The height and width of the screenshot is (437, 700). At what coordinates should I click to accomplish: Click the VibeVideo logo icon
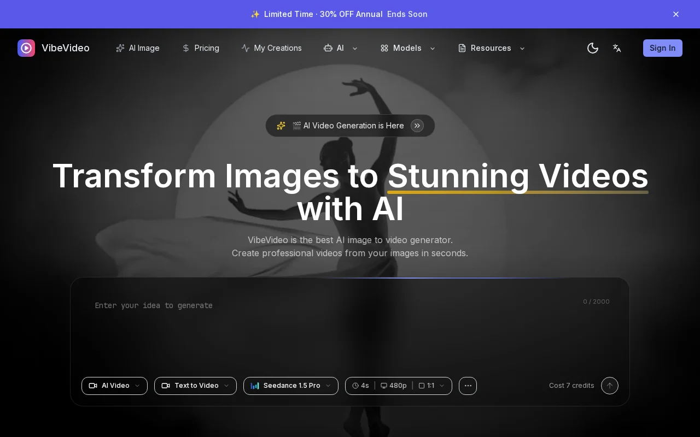(x=26, y=48)
